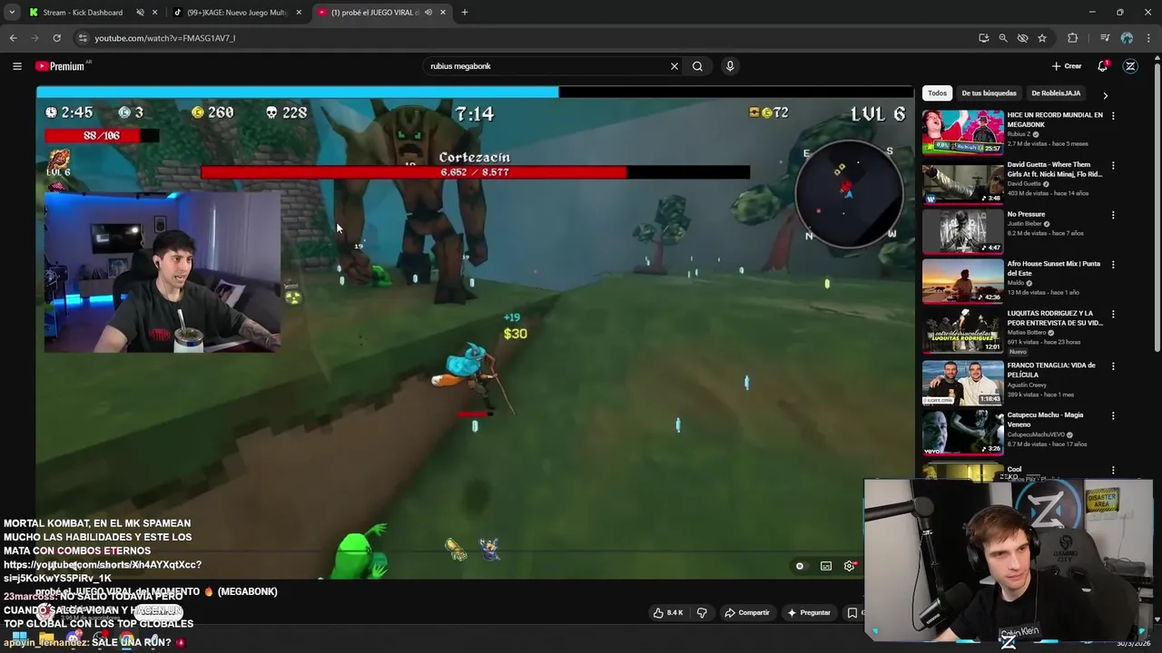Image resolution: width=1162 pixels, height=653 pixels.
Task: Click the Afro House Sunset Mix thumbnail
Action: click(x=963, y=281)
